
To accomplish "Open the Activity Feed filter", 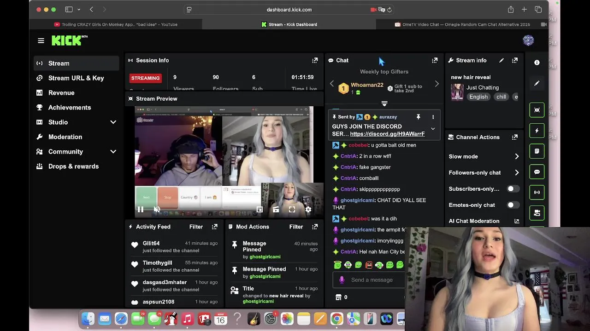I will (196, 227).
